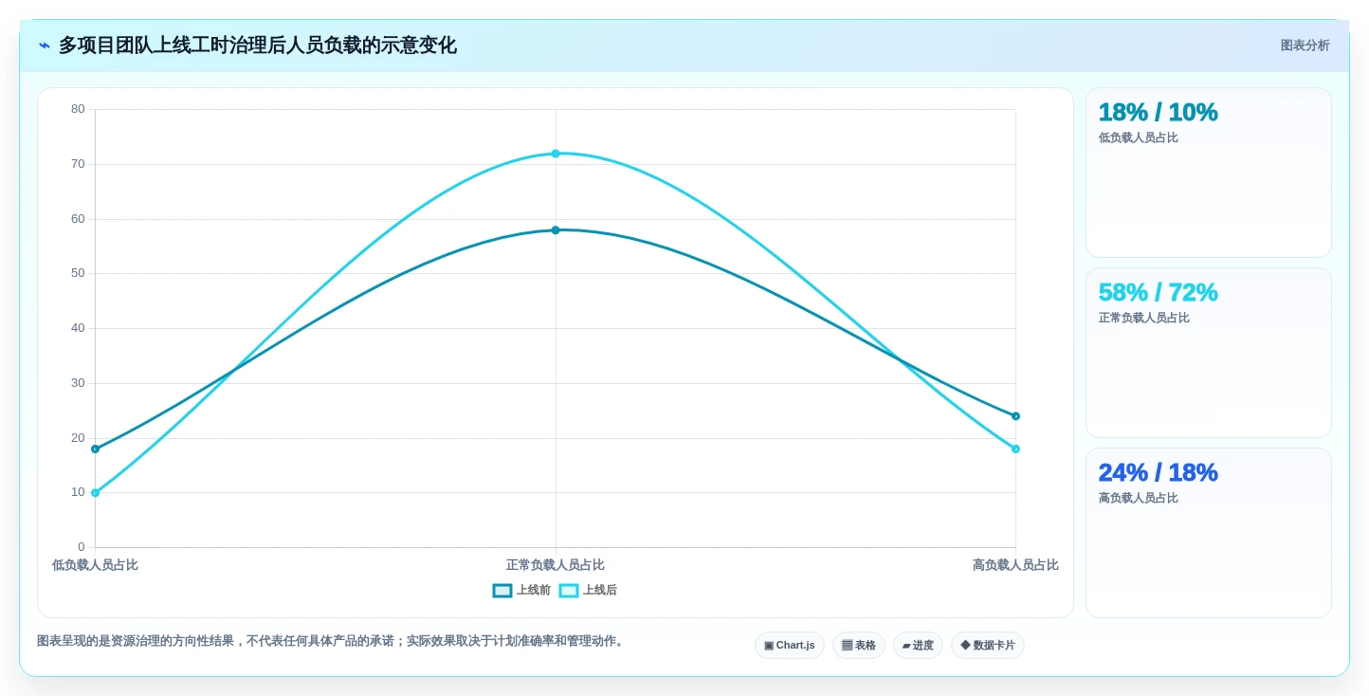
Task: Select the 进度 tag chip
Action: [918, 645]
